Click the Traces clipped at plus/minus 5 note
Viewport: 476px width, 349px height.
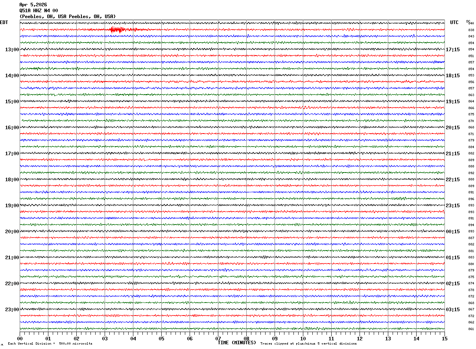308,344
